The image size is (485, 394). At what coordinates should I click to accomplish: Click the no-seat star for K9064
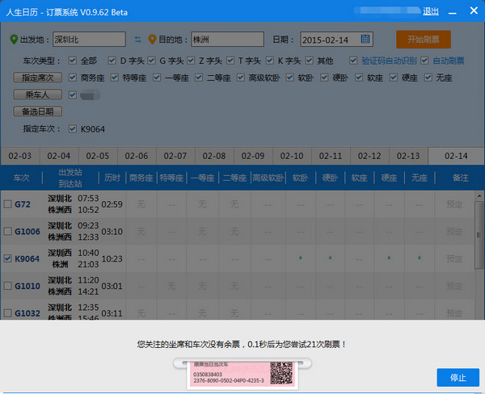tap(419, 258)
